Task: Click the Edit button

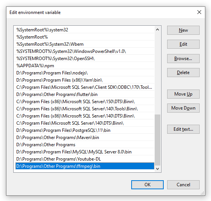Action: [x=183, y=44]
